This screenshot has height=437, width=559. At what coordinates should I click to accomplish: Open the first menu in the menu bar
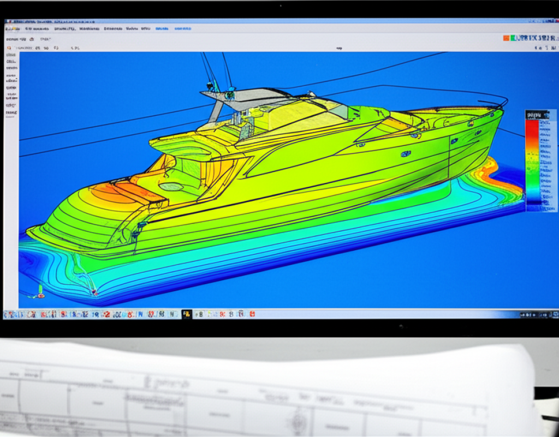[x=12, y=28]
